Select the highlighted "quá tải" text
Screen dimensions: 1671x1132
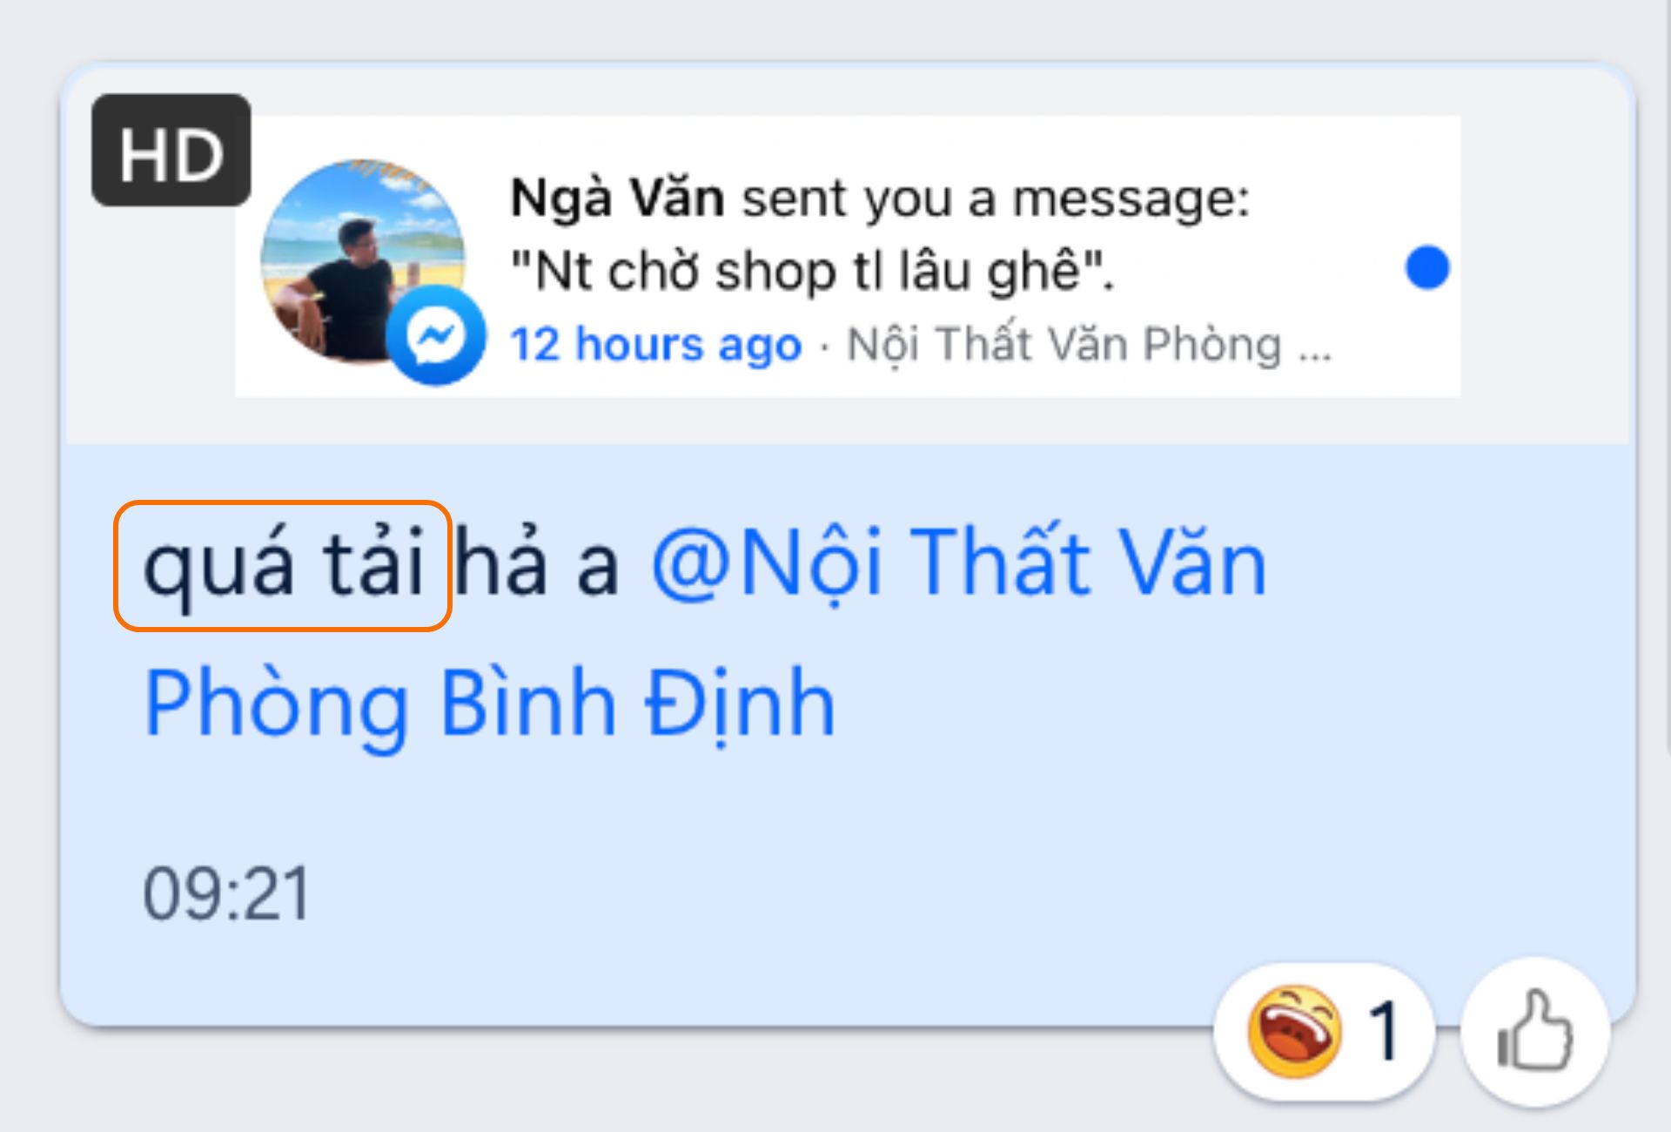pos(283,566)
